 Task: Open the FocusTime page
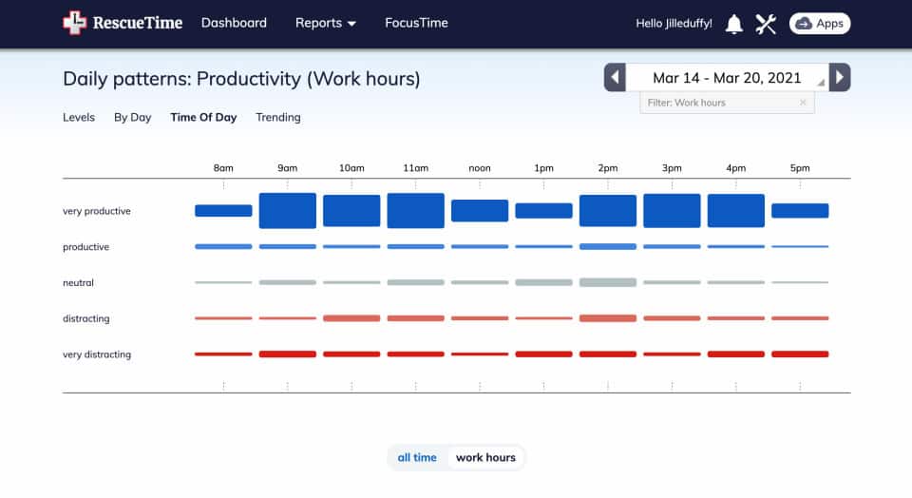click(x=416, y=23)
